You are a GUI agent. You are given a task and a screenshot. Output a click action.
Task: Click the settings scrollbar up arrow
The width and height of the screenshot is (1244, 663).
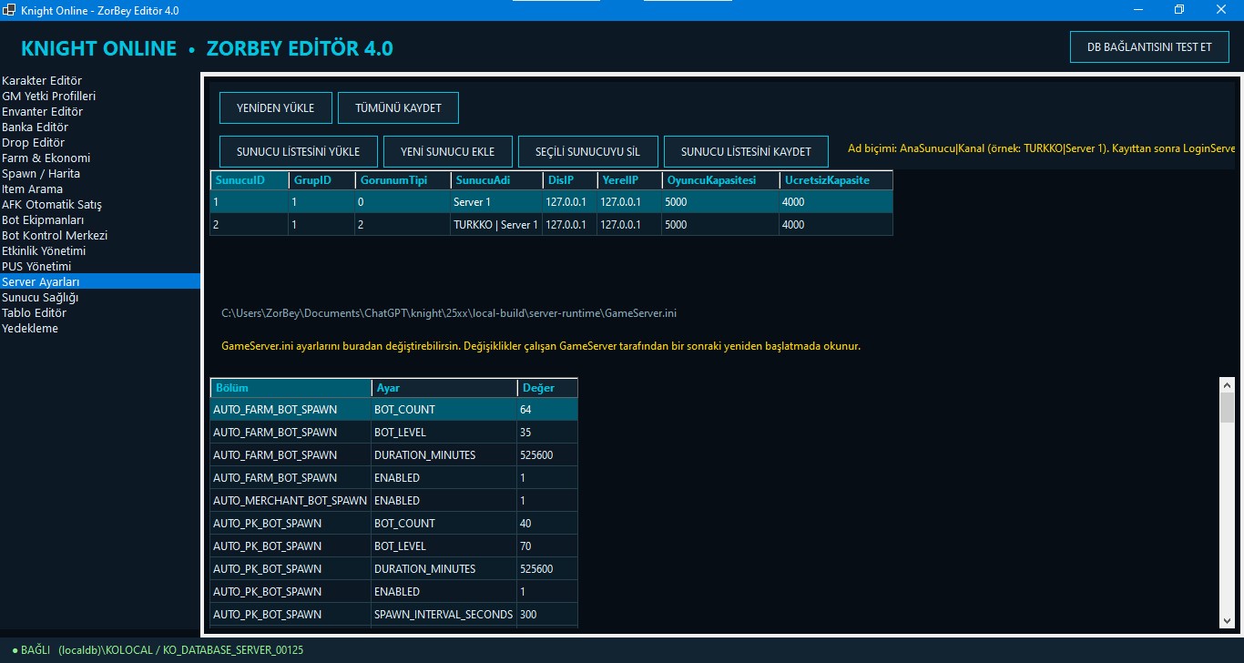tap(1227, 385)
